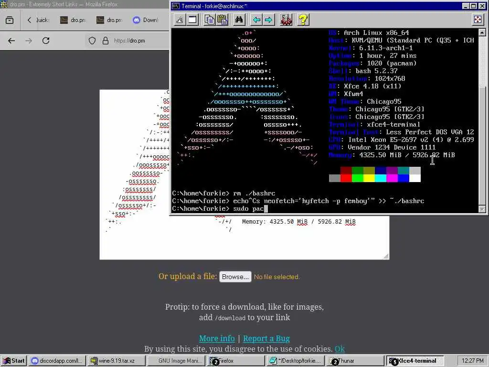This screenshot has height=367, width=489.
Task: Click the cyan color block in terminal
Action: [x=381, y=178]
